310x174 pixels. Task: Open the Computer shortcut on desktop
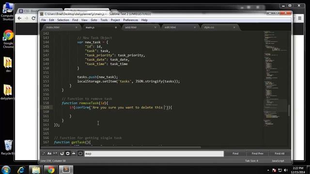8,12
